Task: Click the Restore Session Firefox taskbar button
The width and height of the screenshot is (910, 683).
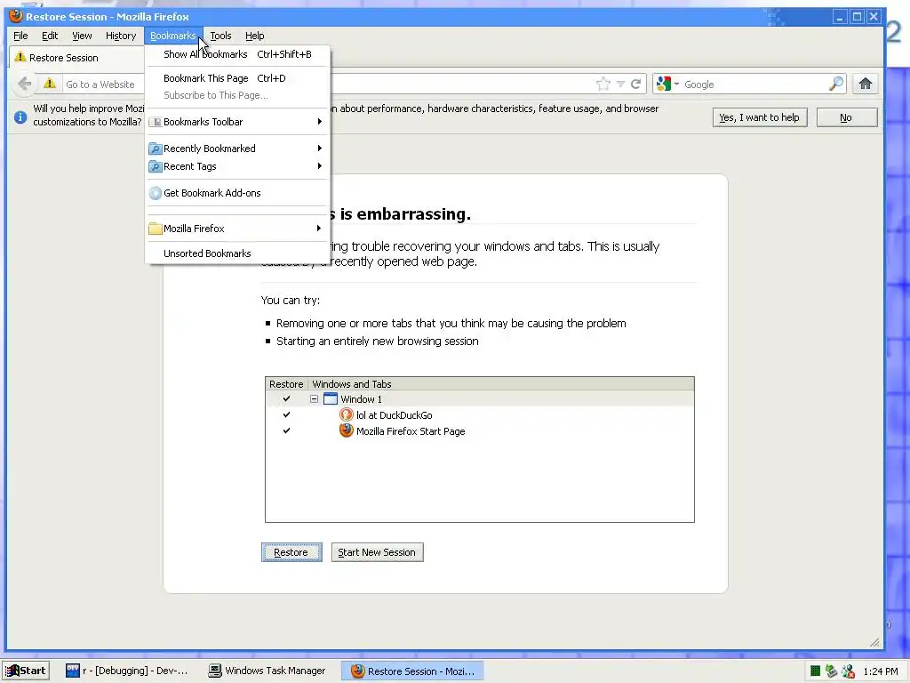Action: pos(413,671)
